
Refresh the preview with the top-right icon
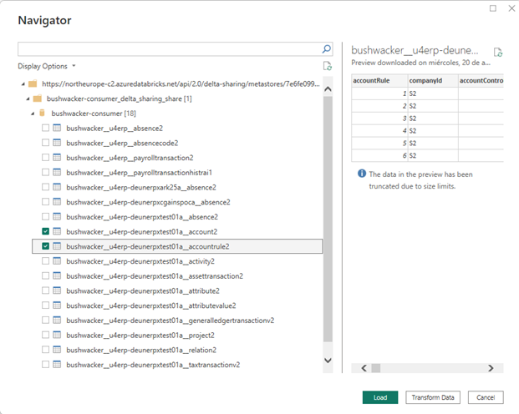click(x=498, y=53)
